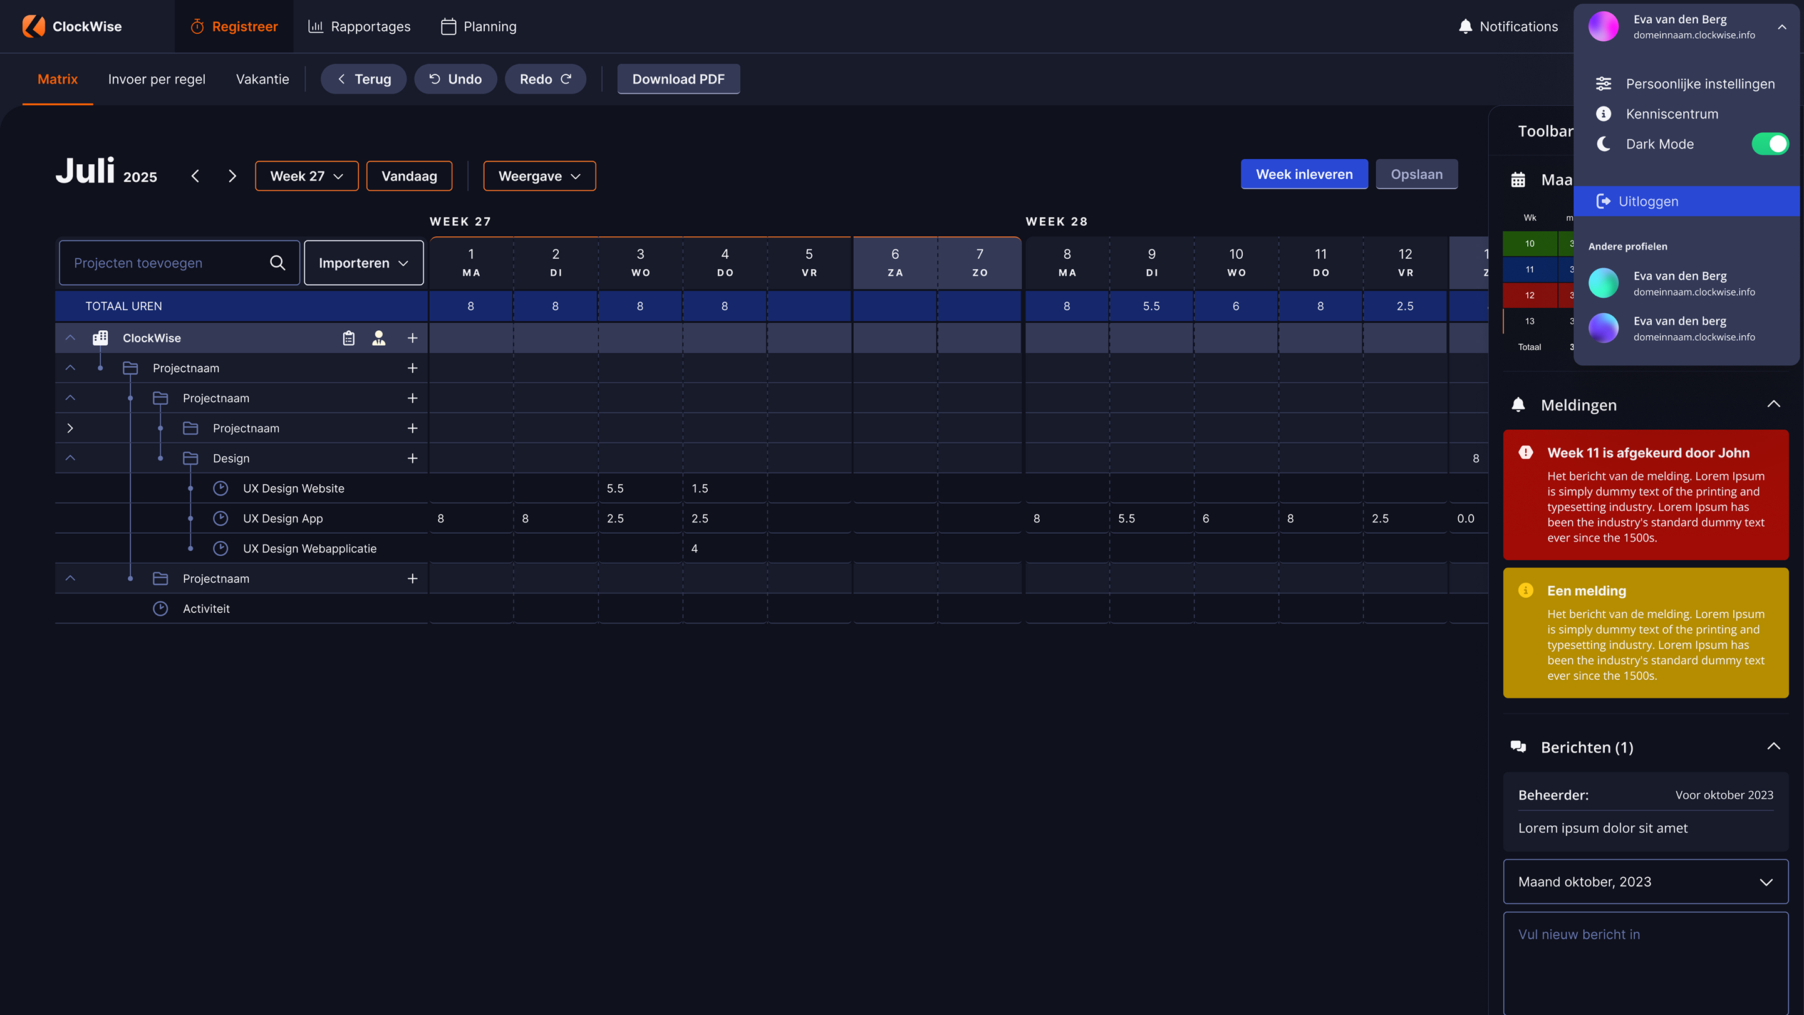
Task: Open the Weergave dropdown
Action: (x=539, y=176)
